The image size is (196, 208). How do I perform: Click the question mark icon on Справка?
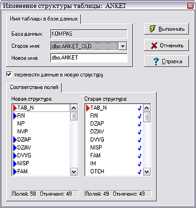tap(156, 62)
